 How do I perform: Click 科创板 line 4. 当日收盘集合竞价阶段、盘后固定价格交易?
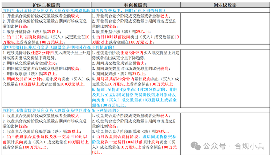134,137
